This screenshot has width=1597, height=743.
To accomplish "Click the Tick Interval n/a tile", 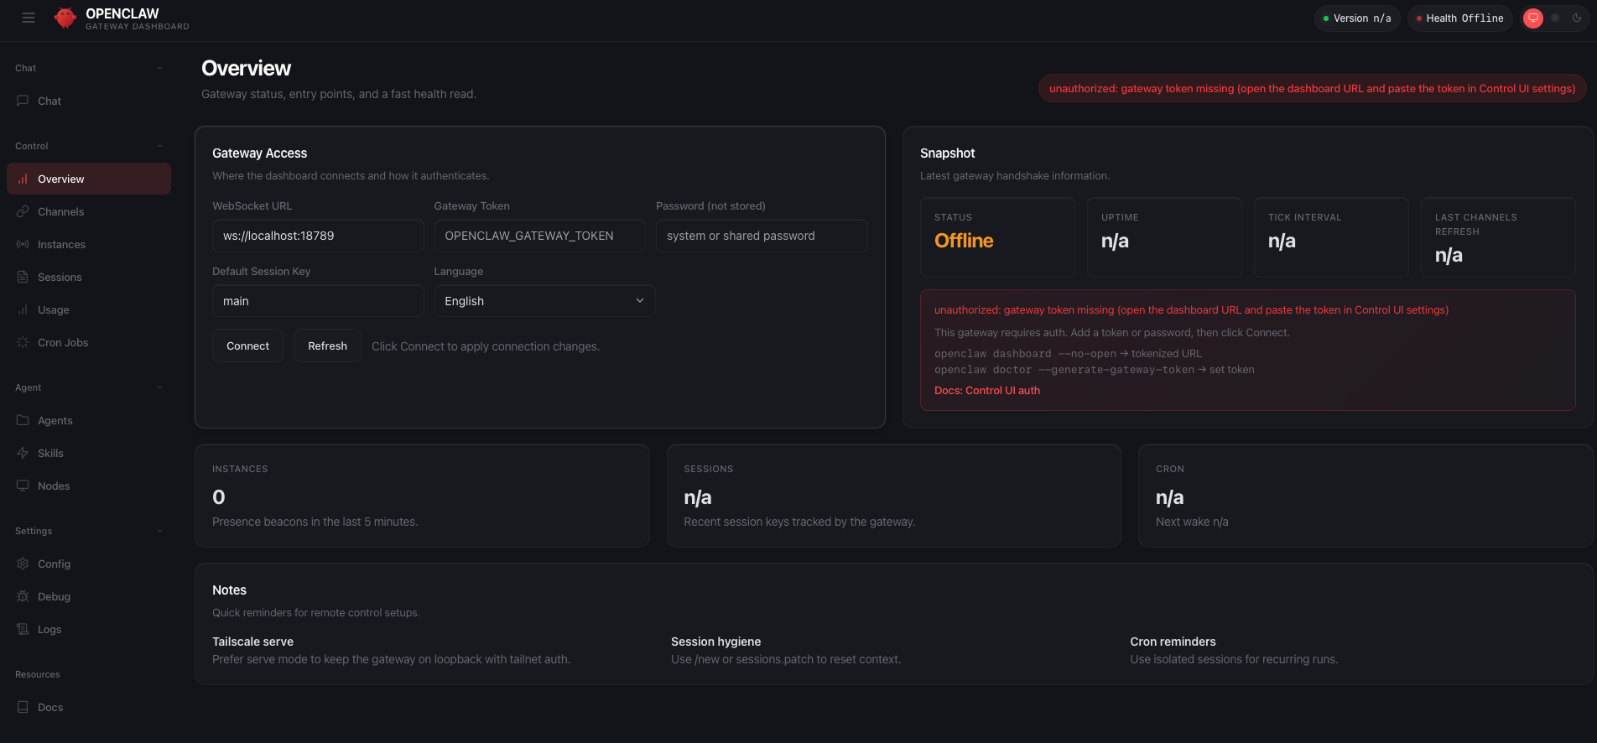I will click(x=1331, y=237).
